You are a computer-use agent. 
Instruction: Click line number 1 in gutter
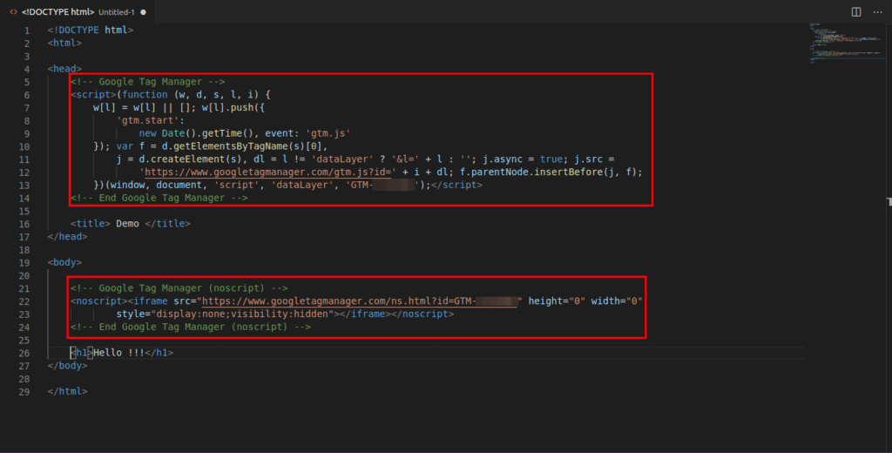pos(27,30)
